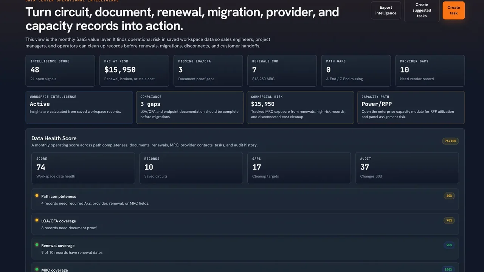
Task: Select the Missing LOA/CFA card
Action: (x=208, y=71)
